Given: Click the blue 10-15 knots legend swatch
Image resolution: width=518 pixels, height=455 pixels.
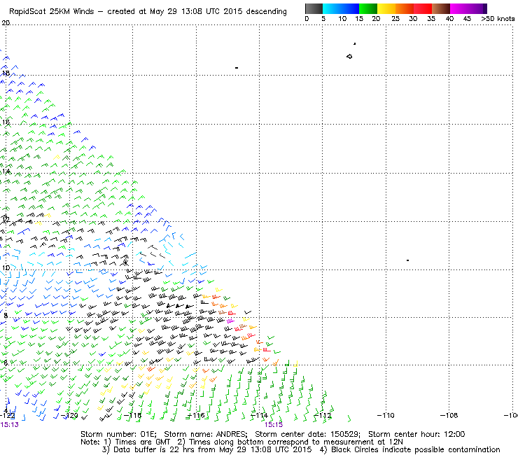Looking at the screenshot, I should click(x=350, y=8).
